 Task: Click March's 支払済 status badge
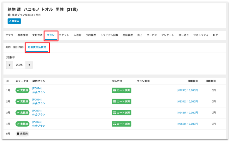[x=22, y=112]
